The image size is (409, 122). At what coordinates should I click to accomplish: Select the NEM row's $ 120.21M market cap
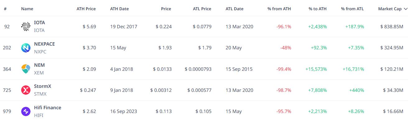(x=392, y=69)
